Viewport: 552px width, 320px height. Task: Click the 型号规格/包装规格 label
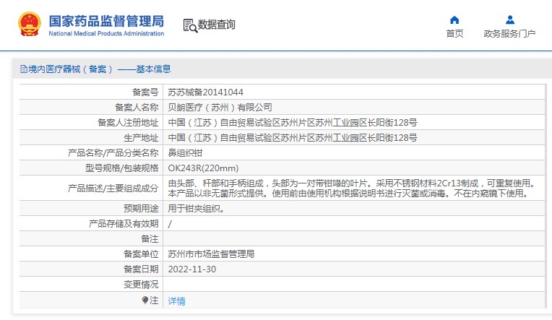[x=122, y=168]
